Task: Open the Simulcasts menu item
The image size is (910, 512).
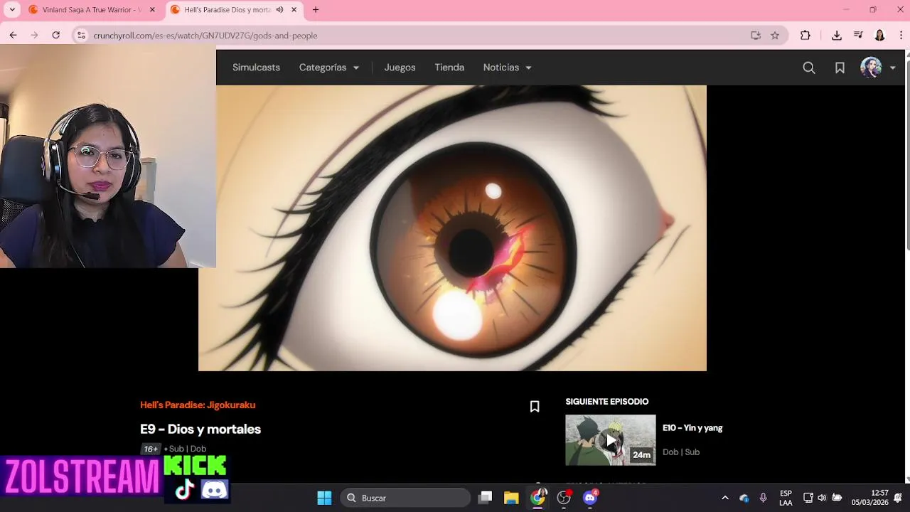Action: (x=256, y=68)
